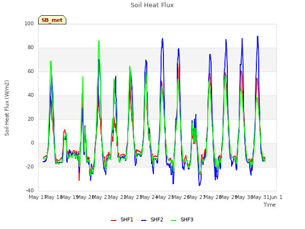Image resolution: width=305 pixels, height=229 pixels.
Task: Click the 100 y-axis label
Action: (29, 23)
